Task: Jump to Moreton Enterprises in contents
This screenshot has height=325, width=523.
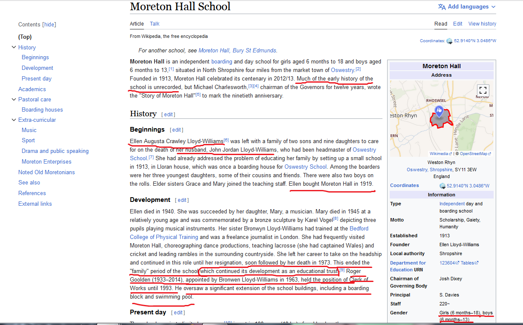Action: (x=46, y=162)
